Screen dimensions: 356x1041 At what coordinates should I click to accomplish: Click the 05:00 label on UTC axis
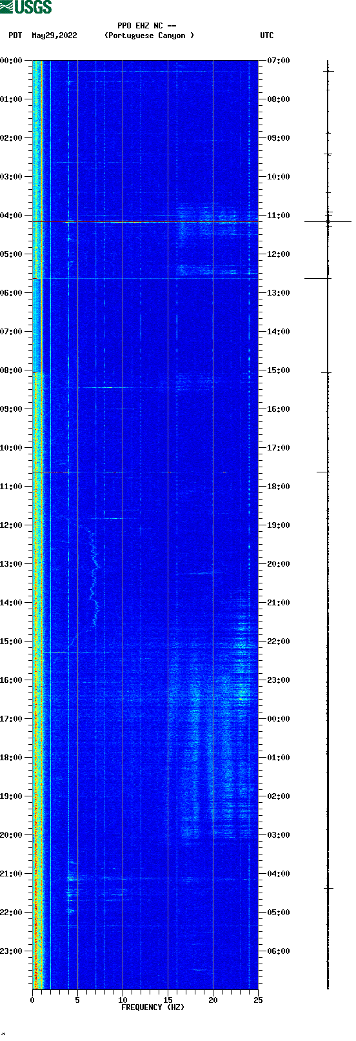pyautogui.click(x=278, y=913)
